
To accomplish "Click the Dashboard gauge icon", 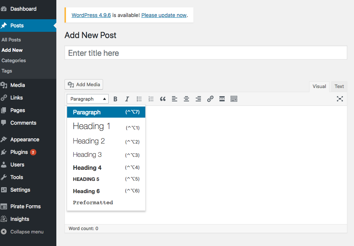I will [4, 9].
